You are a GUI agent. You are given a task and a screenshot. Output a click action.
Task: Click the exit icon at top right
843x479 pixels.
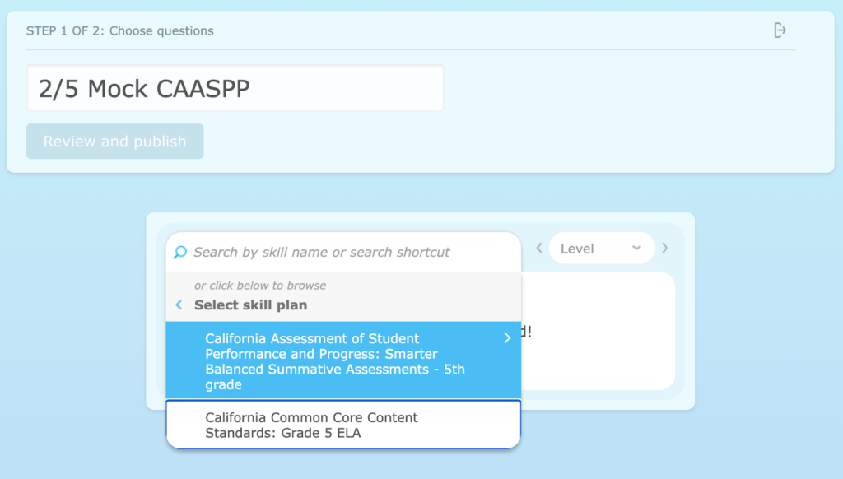780,30
